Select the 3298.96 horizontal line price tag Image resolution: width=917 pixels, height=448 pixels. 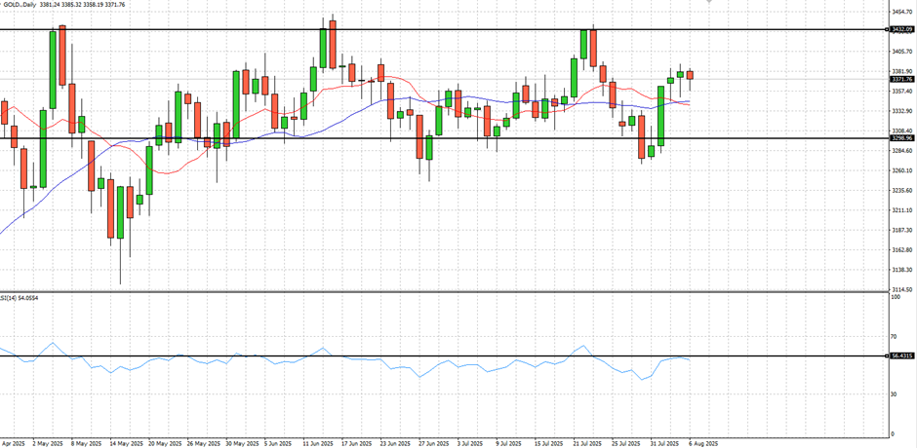(902, 138)
